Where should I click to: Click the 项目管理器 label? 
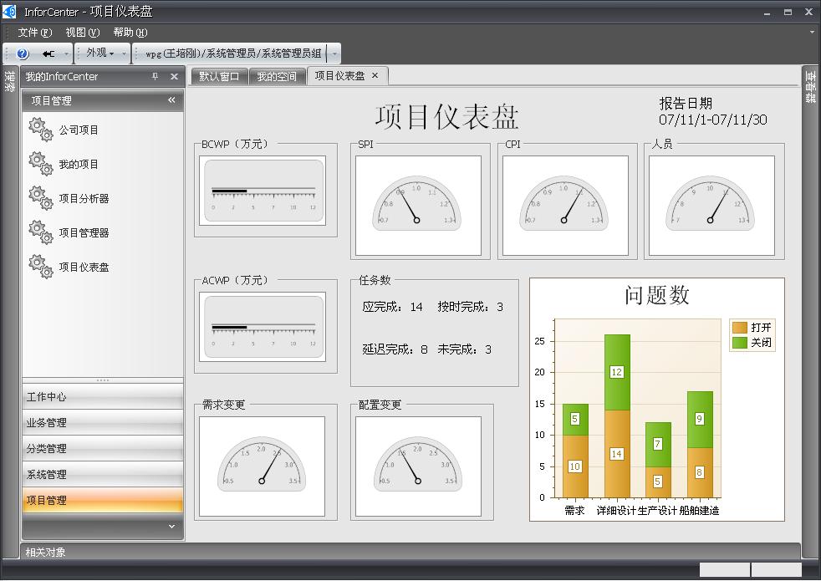pos(84,233)
